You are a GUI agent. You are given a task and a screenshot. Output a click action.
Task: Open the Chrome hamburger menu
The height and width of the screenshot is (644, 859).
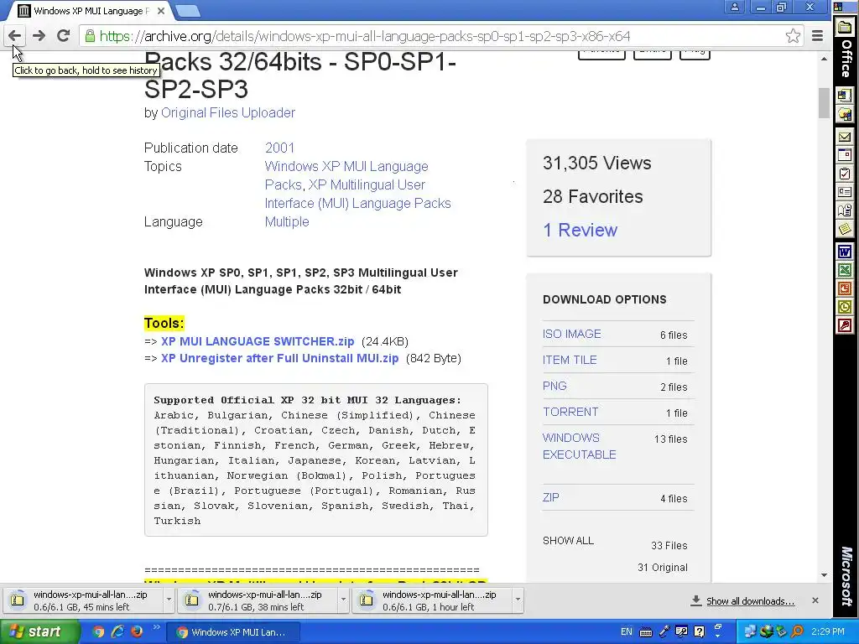[x=817, y=36]
